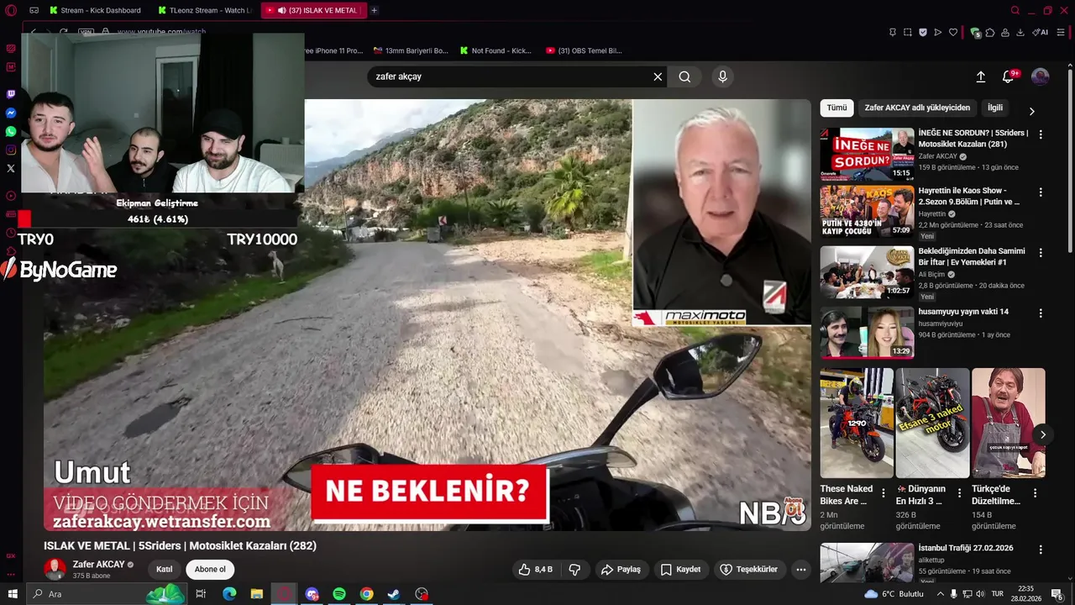Open options for Beklediğimizden Daha Samimi video
The image size is (1075, 605).
pyautogui.click(x=1041, y=253)
